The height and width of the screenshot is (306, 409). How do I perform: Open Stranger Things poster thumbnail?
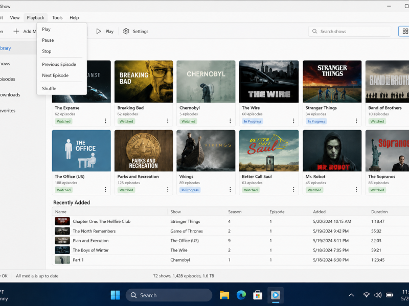(x=332, y=82)
